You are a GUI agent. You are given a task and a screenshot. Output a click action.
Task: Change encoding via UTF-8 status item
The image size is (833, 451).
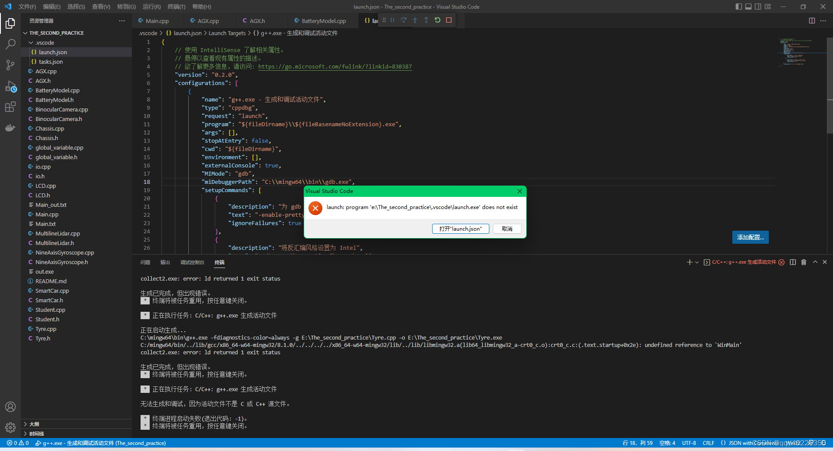coord(689,443)
